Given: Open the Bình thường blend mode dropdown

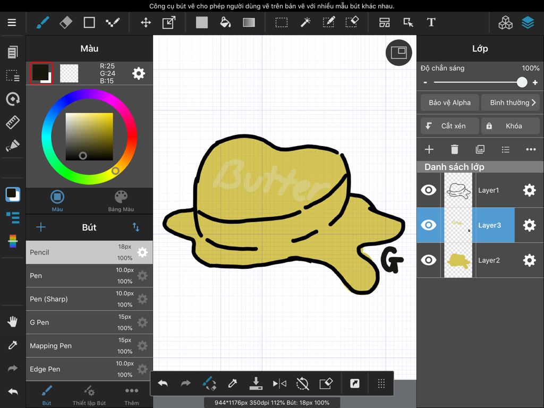Looking at the screenshot, I should [510, 103].
